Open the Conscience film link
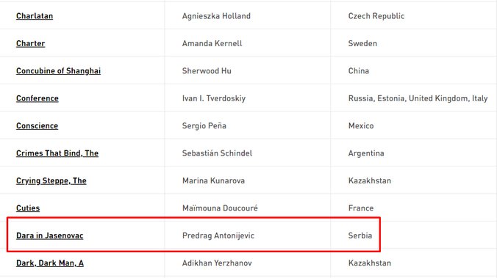The image size is (497, 278). pos(37,126)
